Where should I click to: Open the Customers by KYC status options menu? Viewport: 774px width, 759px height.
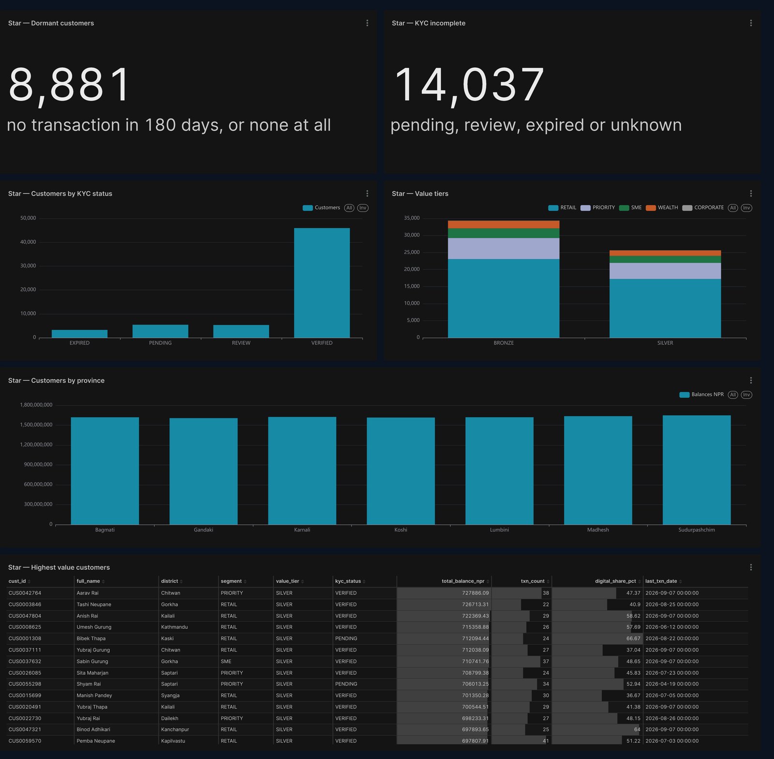(367, 193)
